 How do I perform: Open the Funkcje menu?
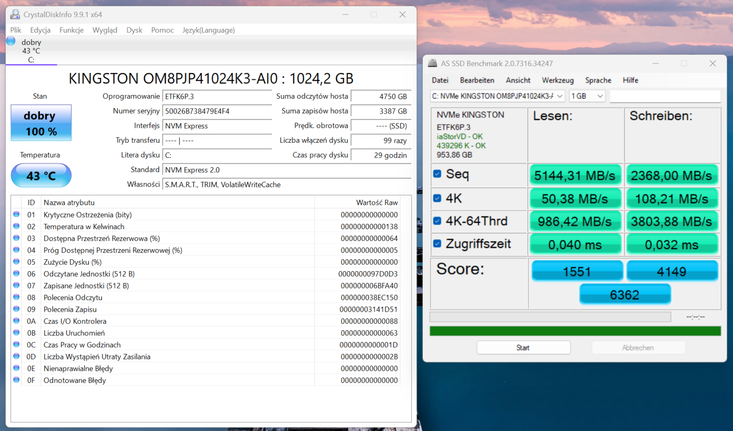coord(72,30)
